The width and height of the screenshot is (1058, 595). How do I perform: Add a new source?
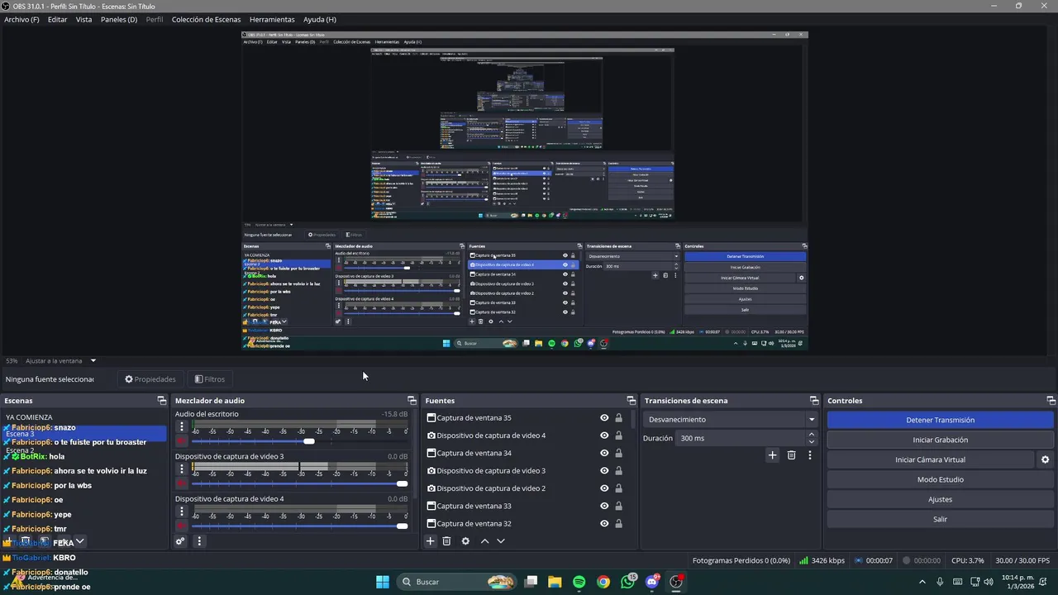[431, 541]
